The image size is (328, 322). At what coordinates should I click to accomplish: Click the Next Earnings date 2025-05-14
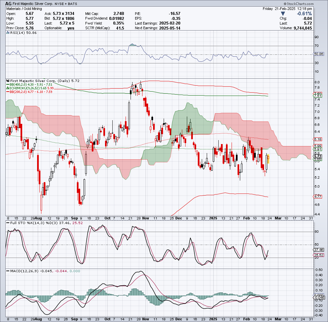click(170, 28)
